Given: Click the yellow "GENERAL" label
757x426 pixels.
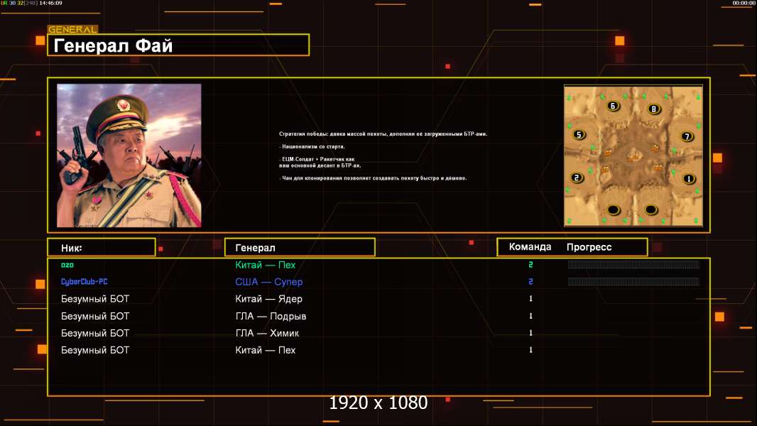Looking at the screenshot, I should [x=72, y=29].
